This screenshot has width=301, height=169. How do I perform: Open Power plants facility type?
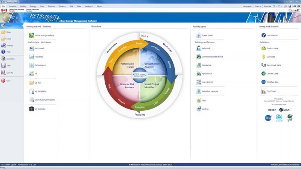tap(207, 35)
